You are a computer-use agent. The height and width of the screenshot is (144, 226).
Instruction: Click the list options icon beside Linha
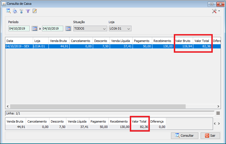pyautogui.click(x=218, y=113)
